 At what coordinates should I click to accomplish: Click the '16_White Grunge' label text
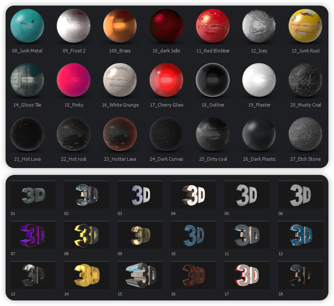click(x=120, y=105)
